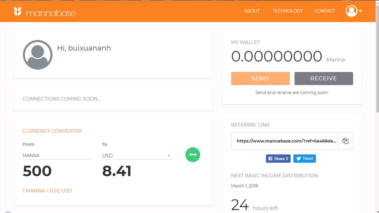Open the ABOUT page
The width and height of the screenshot is (379, 213).
coord(252,11)
